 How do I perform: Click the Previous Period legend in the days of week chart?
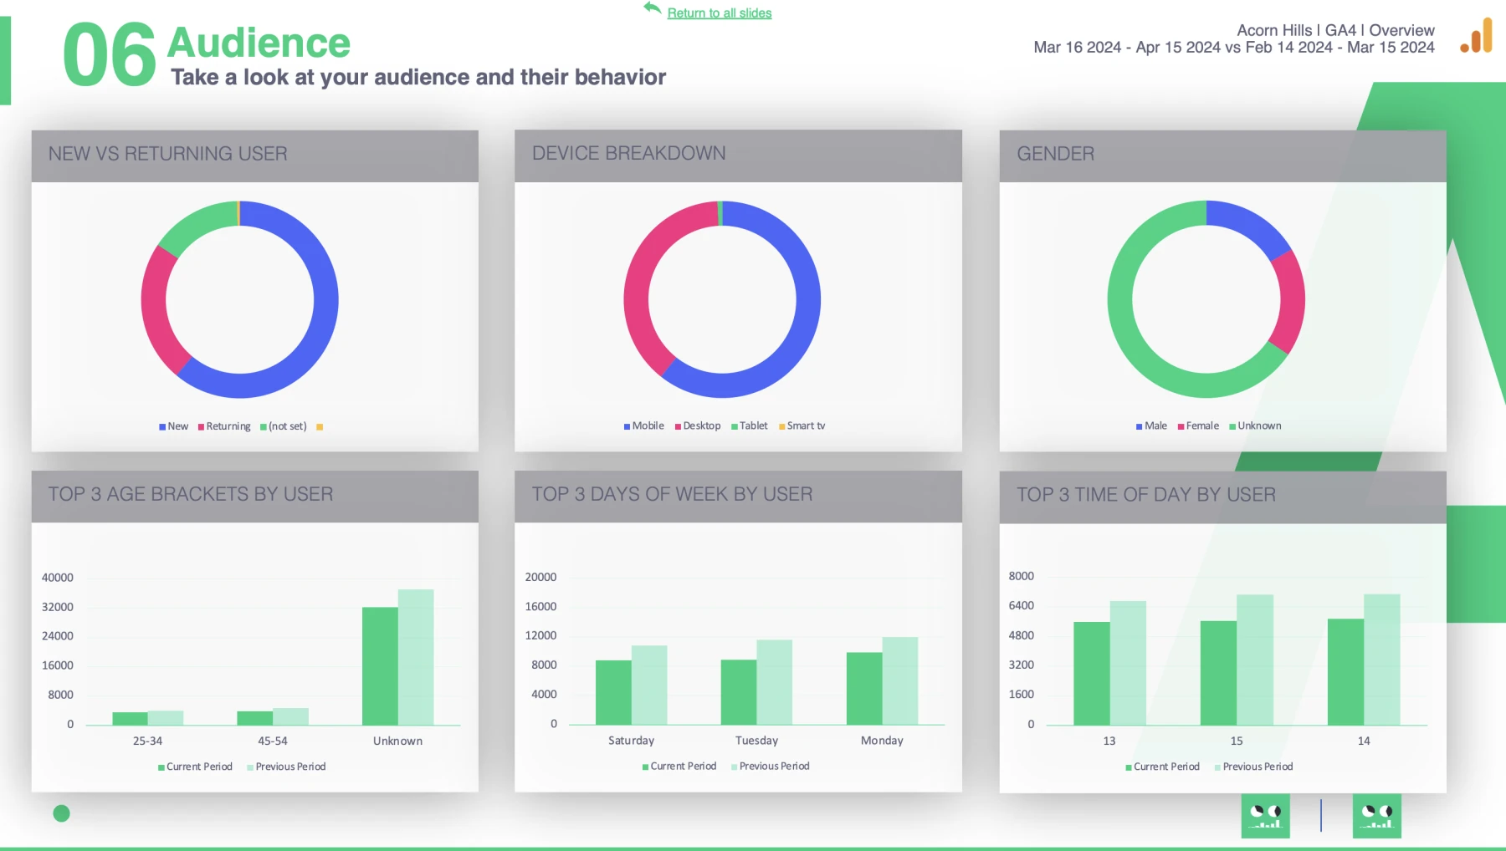click(x=771, y=766)
